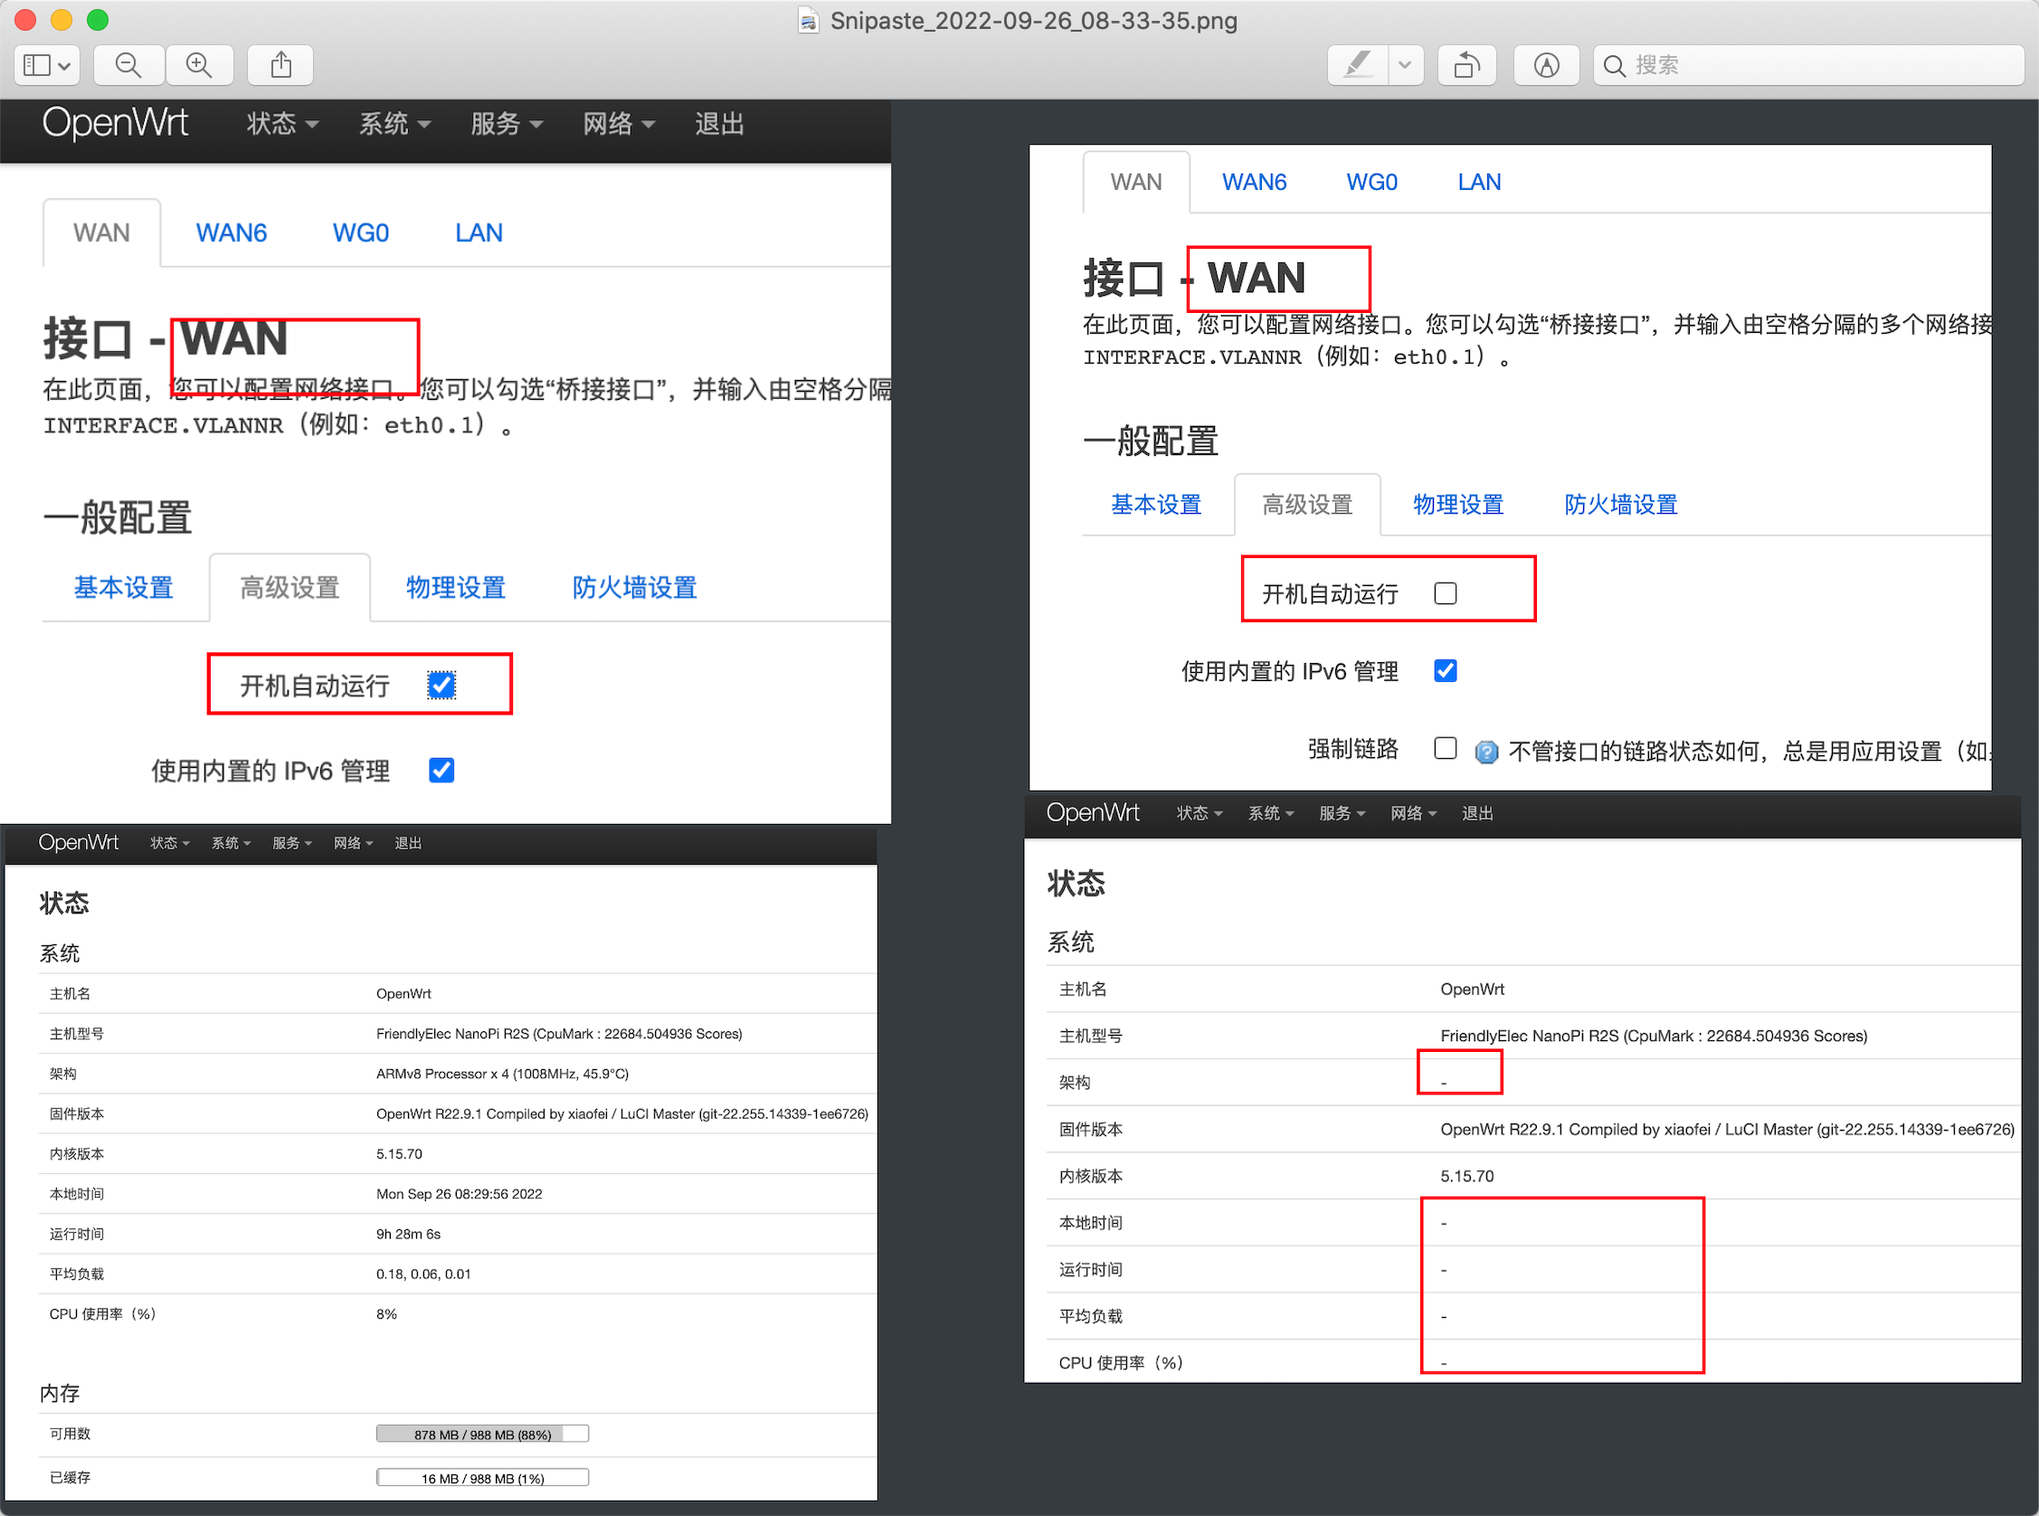The image size is (2039, 1516).
Task: Click the rotate image icon
Action: 1466,65
